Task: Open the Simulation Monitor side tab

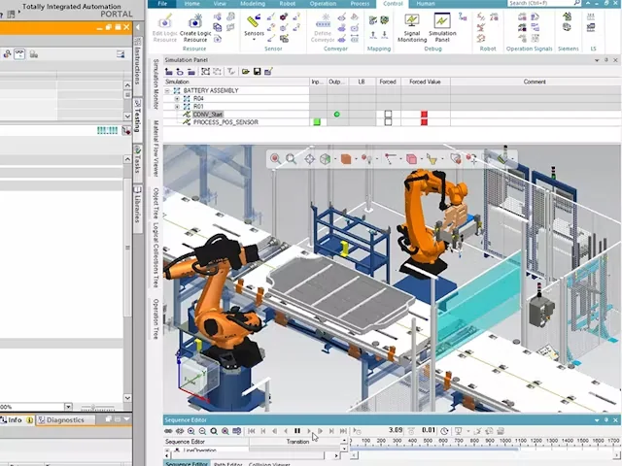Action: [155, 84]
